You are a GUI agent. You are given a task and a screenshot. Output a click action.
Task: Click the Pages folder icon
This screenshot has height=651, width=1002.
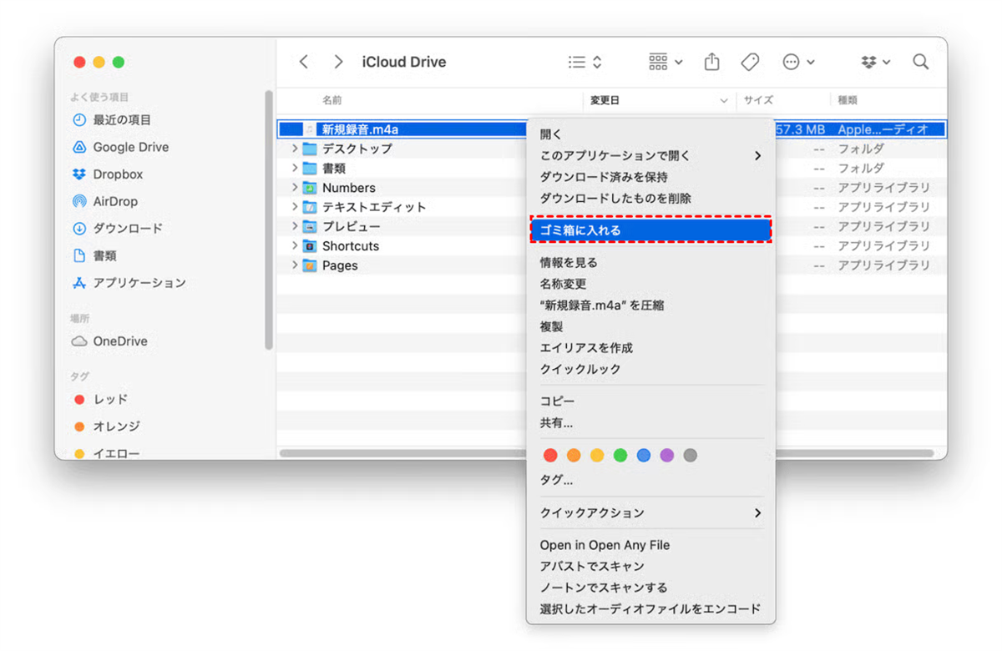(310, 265)
